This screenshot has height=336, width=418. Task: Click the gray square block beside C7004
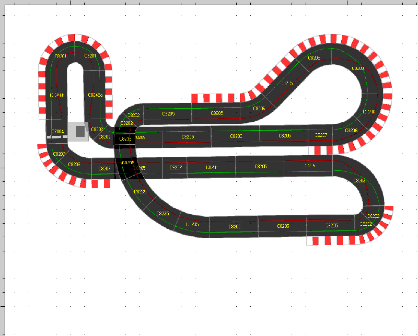(79, 132)
